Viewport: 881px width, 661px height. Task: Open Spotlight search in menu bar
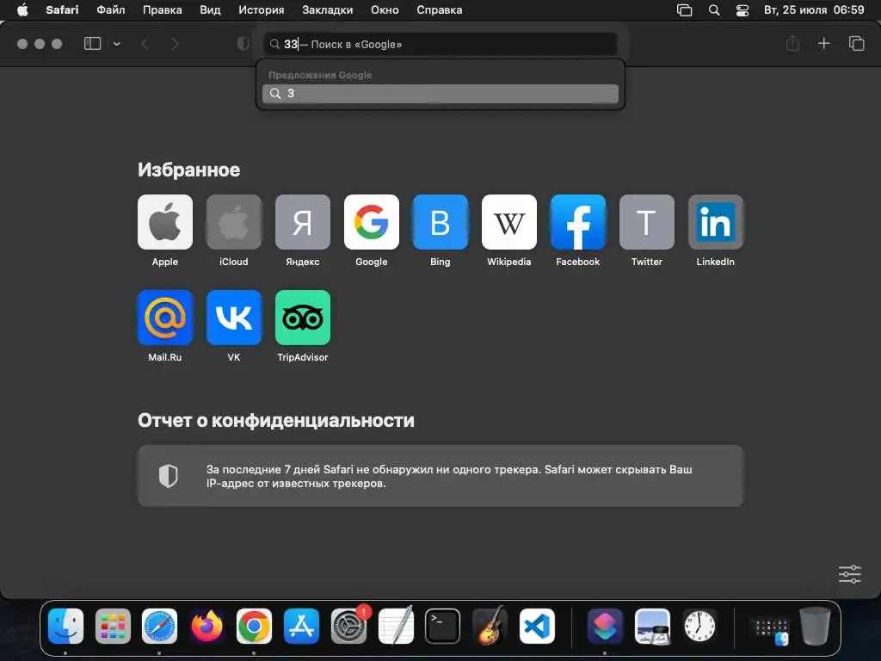714,10
